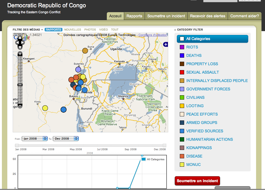The height and width of the screenshot is (190, 265).
Task: Pan map right with arrow control
Action: (x=23, y=43)
